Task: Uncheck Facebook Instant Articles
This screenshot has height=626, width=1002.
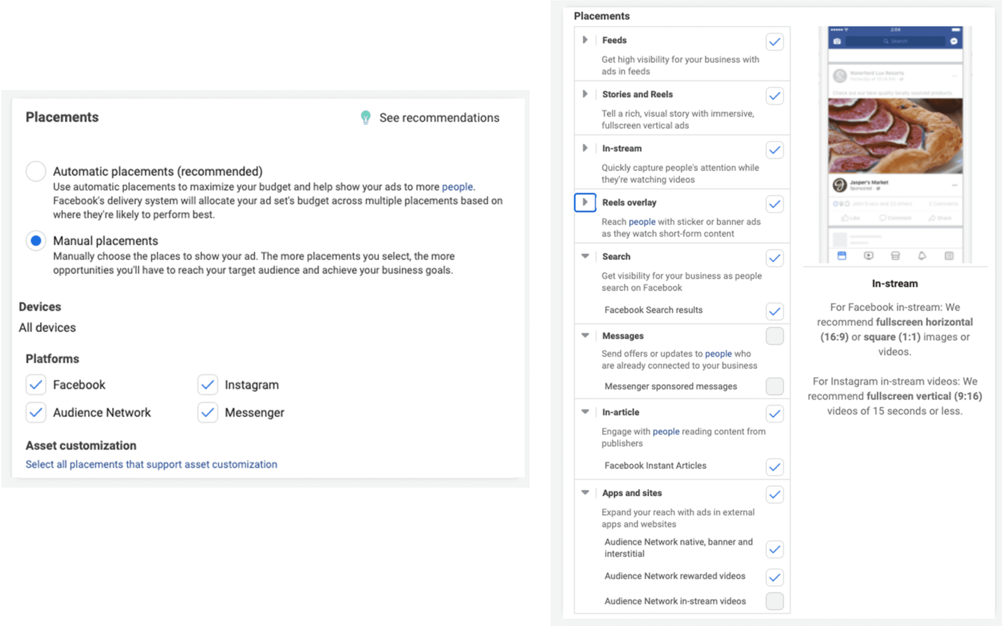Action: tap(774, 467)
